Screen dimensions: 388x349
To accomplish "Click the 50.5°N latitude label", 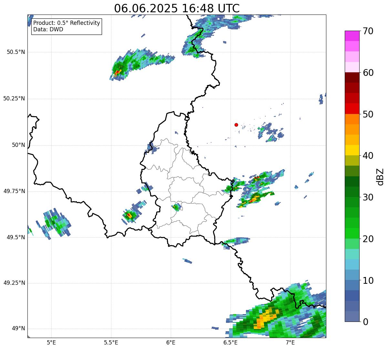I will [x=16, y=52].
